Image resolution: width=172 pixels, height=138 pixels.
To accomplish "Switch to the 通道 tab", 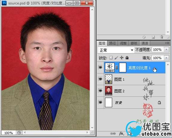I will (x=144, y=43).
